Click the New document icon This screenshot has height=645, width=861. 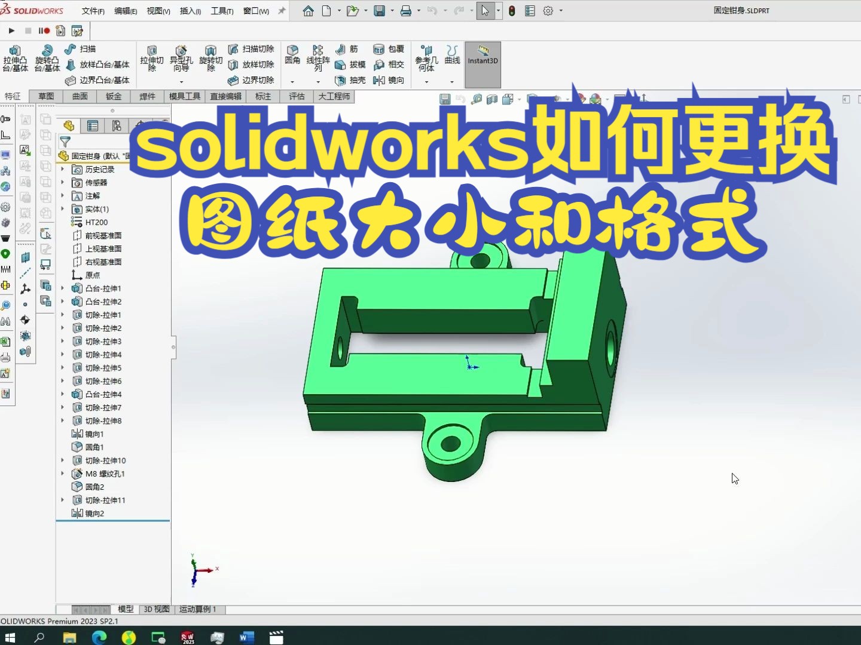326,11
